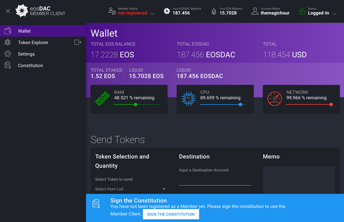Click the RAM remaining progress bar
This screenshot has width=344, height=222.
click(x=136, y=105)
